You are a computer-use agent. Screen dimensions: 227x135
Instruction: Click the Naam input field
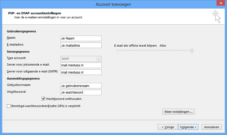(81, 38)
